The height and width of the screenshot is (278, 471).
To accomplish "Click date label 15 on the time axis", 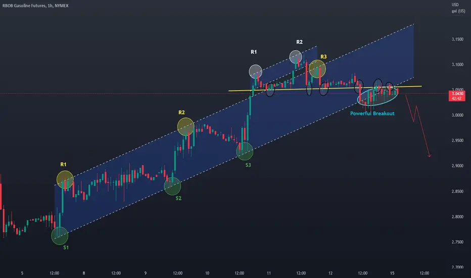I will pyautogui.click(x=392, y=273).
